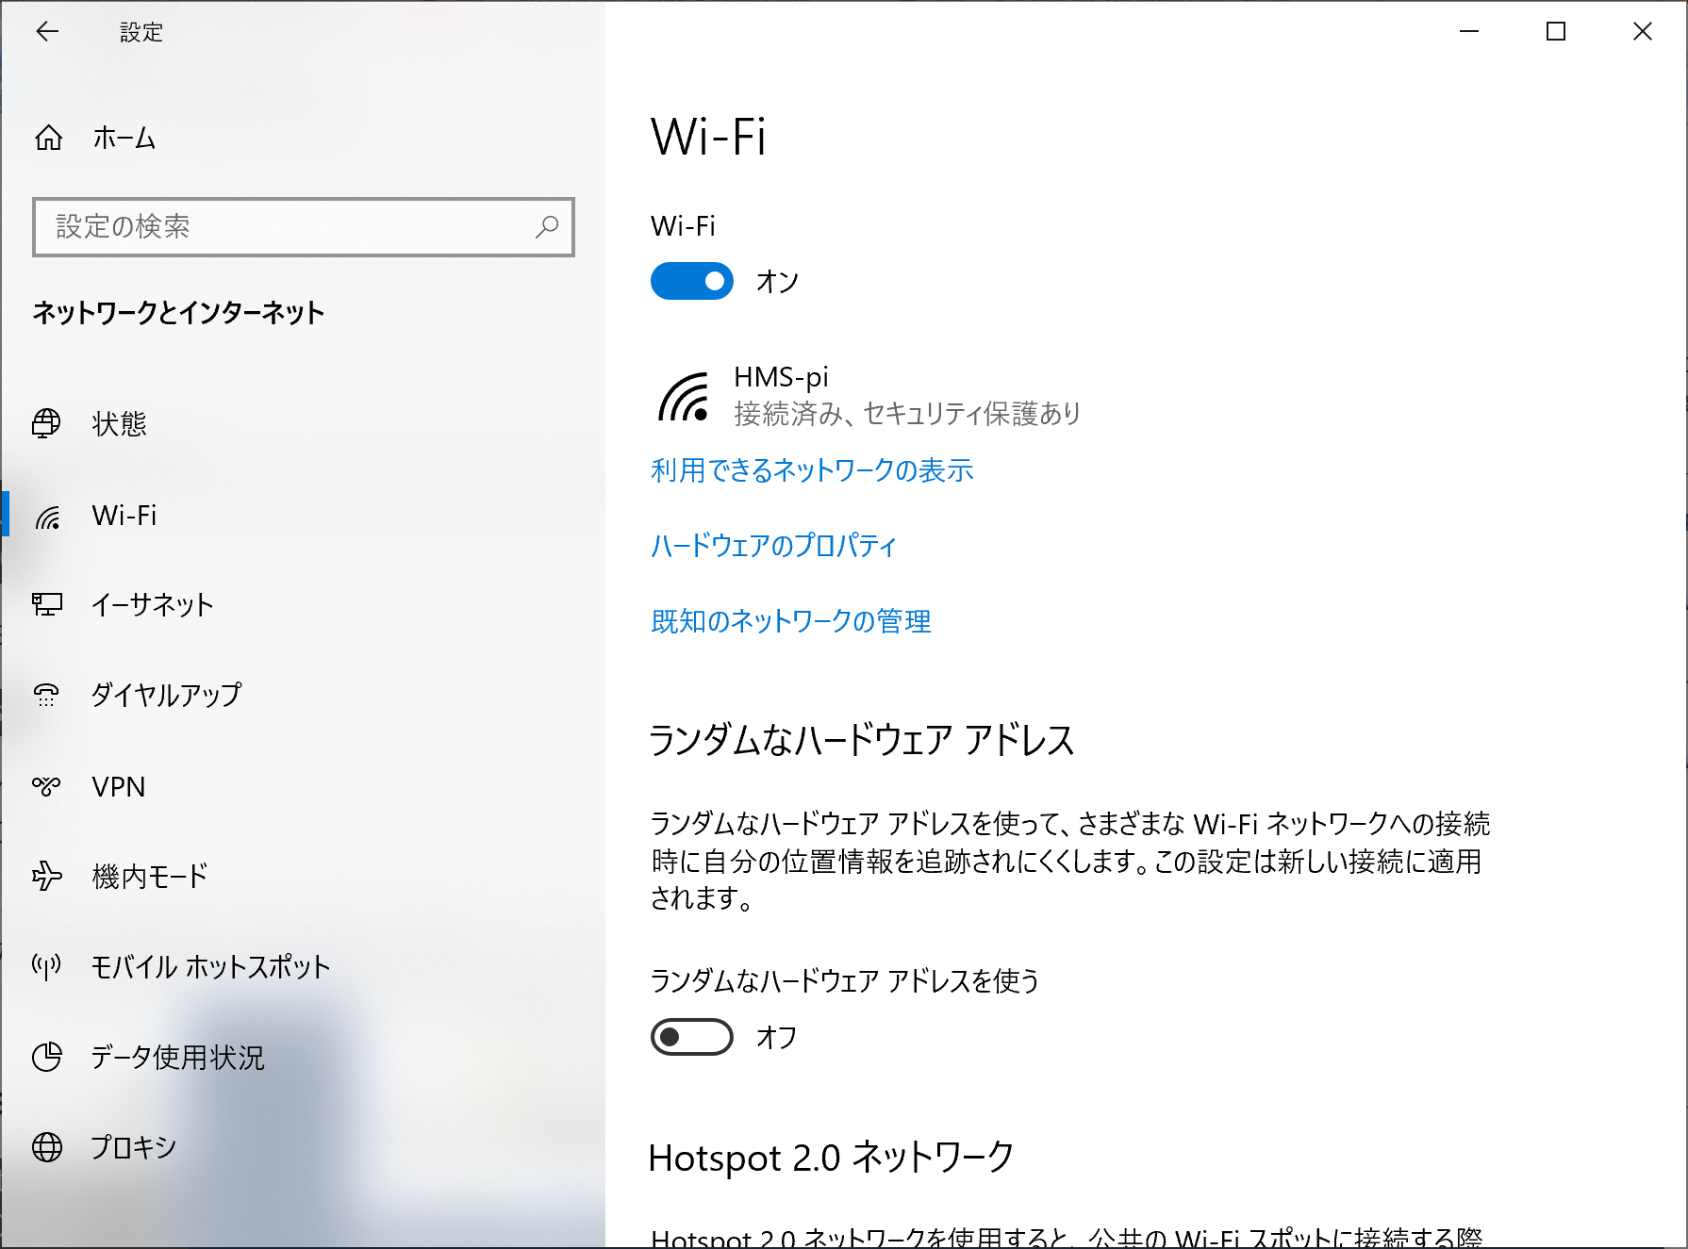The height and width of the screenshot is (1249, 1688).
Task: Open VPN settings from the sidebar
Action: (x=117, y=787)
